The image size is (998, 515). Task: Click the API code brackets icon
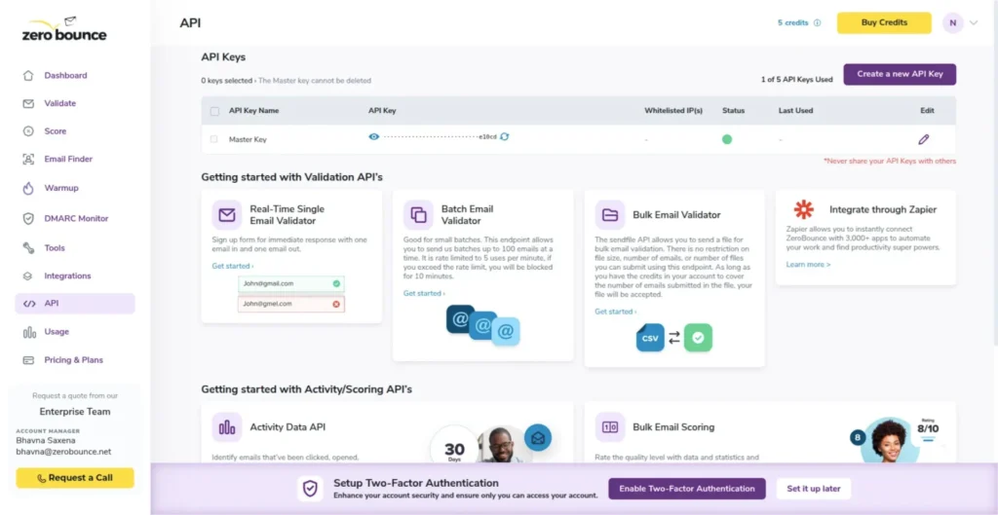[29, 304]
